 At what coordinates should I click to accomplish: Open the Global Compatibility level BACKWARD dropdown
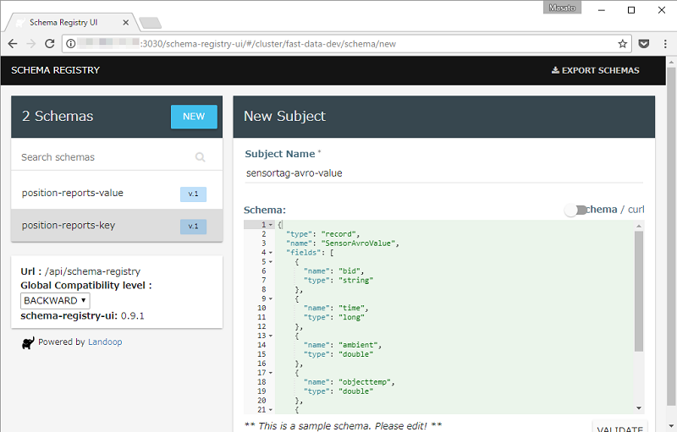55,300
